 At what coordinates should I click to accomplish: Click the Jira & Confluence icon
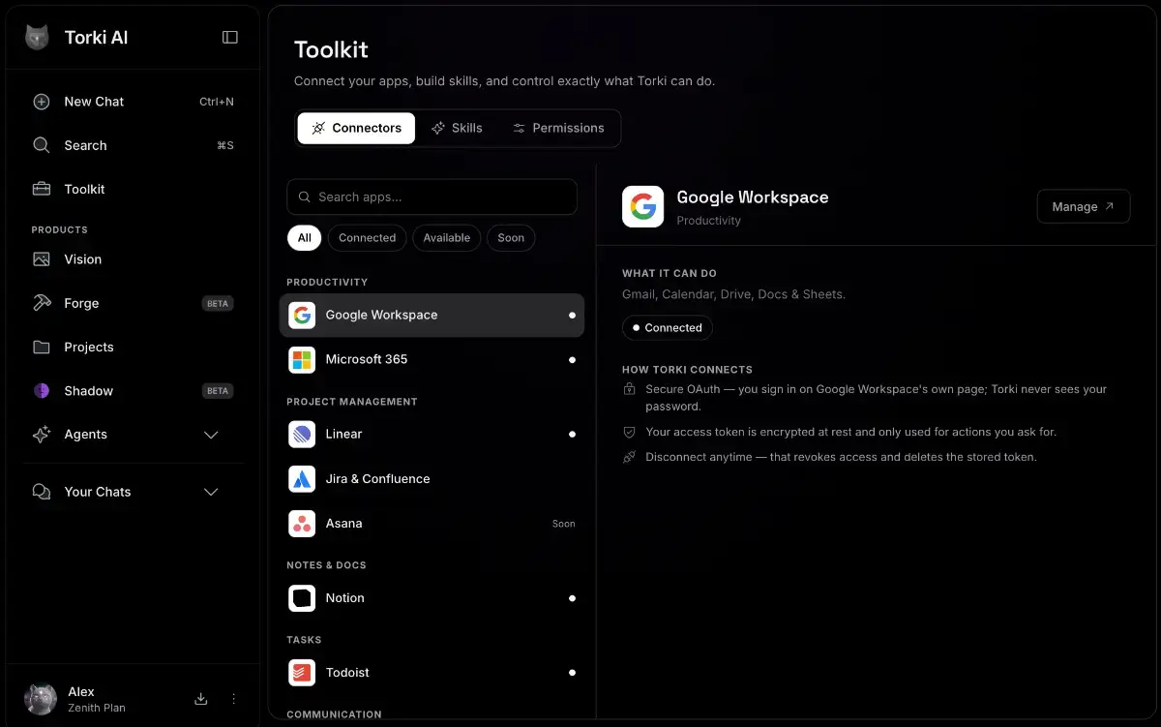302,478
